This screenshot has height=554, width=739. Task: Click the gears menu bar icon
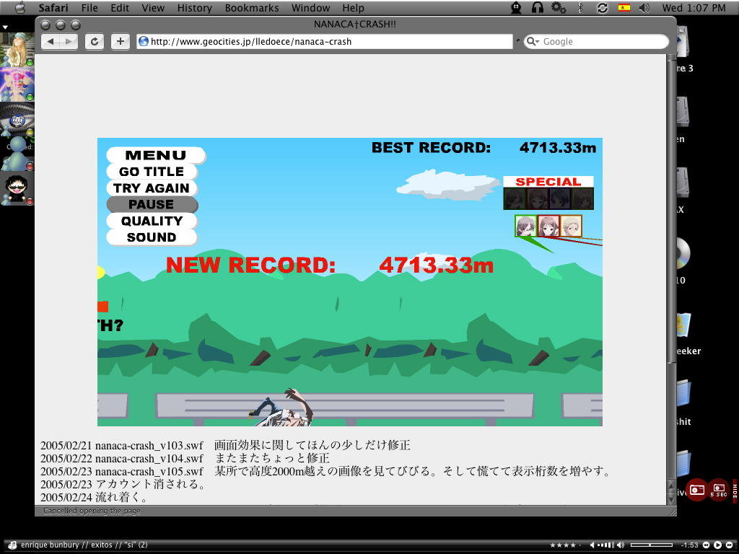559,7
